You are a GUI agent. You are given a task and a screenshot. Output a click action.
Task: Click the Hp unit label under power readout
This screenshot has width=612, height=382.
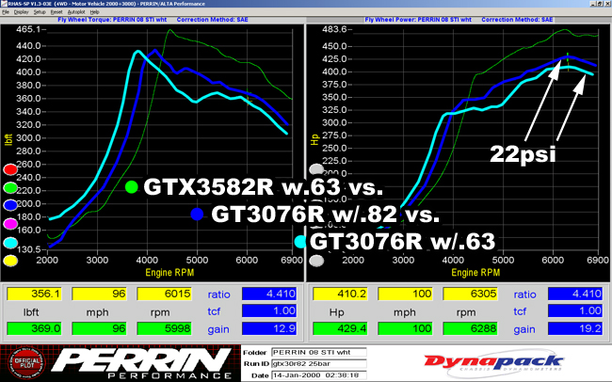coord(336,312)
